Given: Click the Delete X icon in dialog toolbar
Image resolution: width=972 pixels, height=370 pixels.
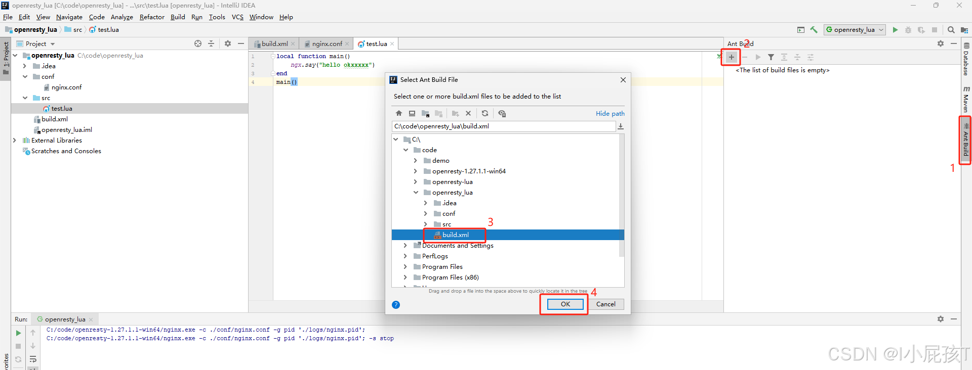Looking at the screenshot, I should pos(468,113).
